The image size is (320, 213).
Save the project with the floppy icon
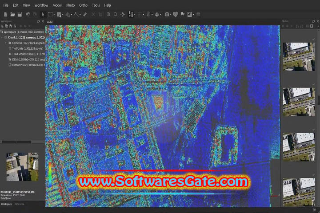pyautogui.click(x=20, y=14)
